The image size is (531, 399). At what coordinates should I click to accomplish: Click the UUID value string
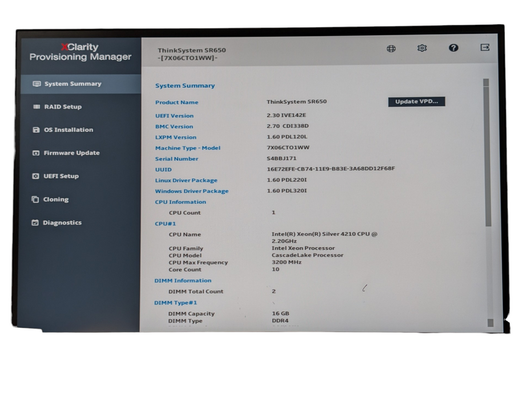click(331, 168)
